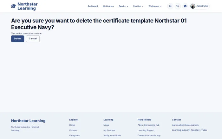Open the Julian Parker user menu
This screenshot has width=222, height=139.
tap(199, 6)
